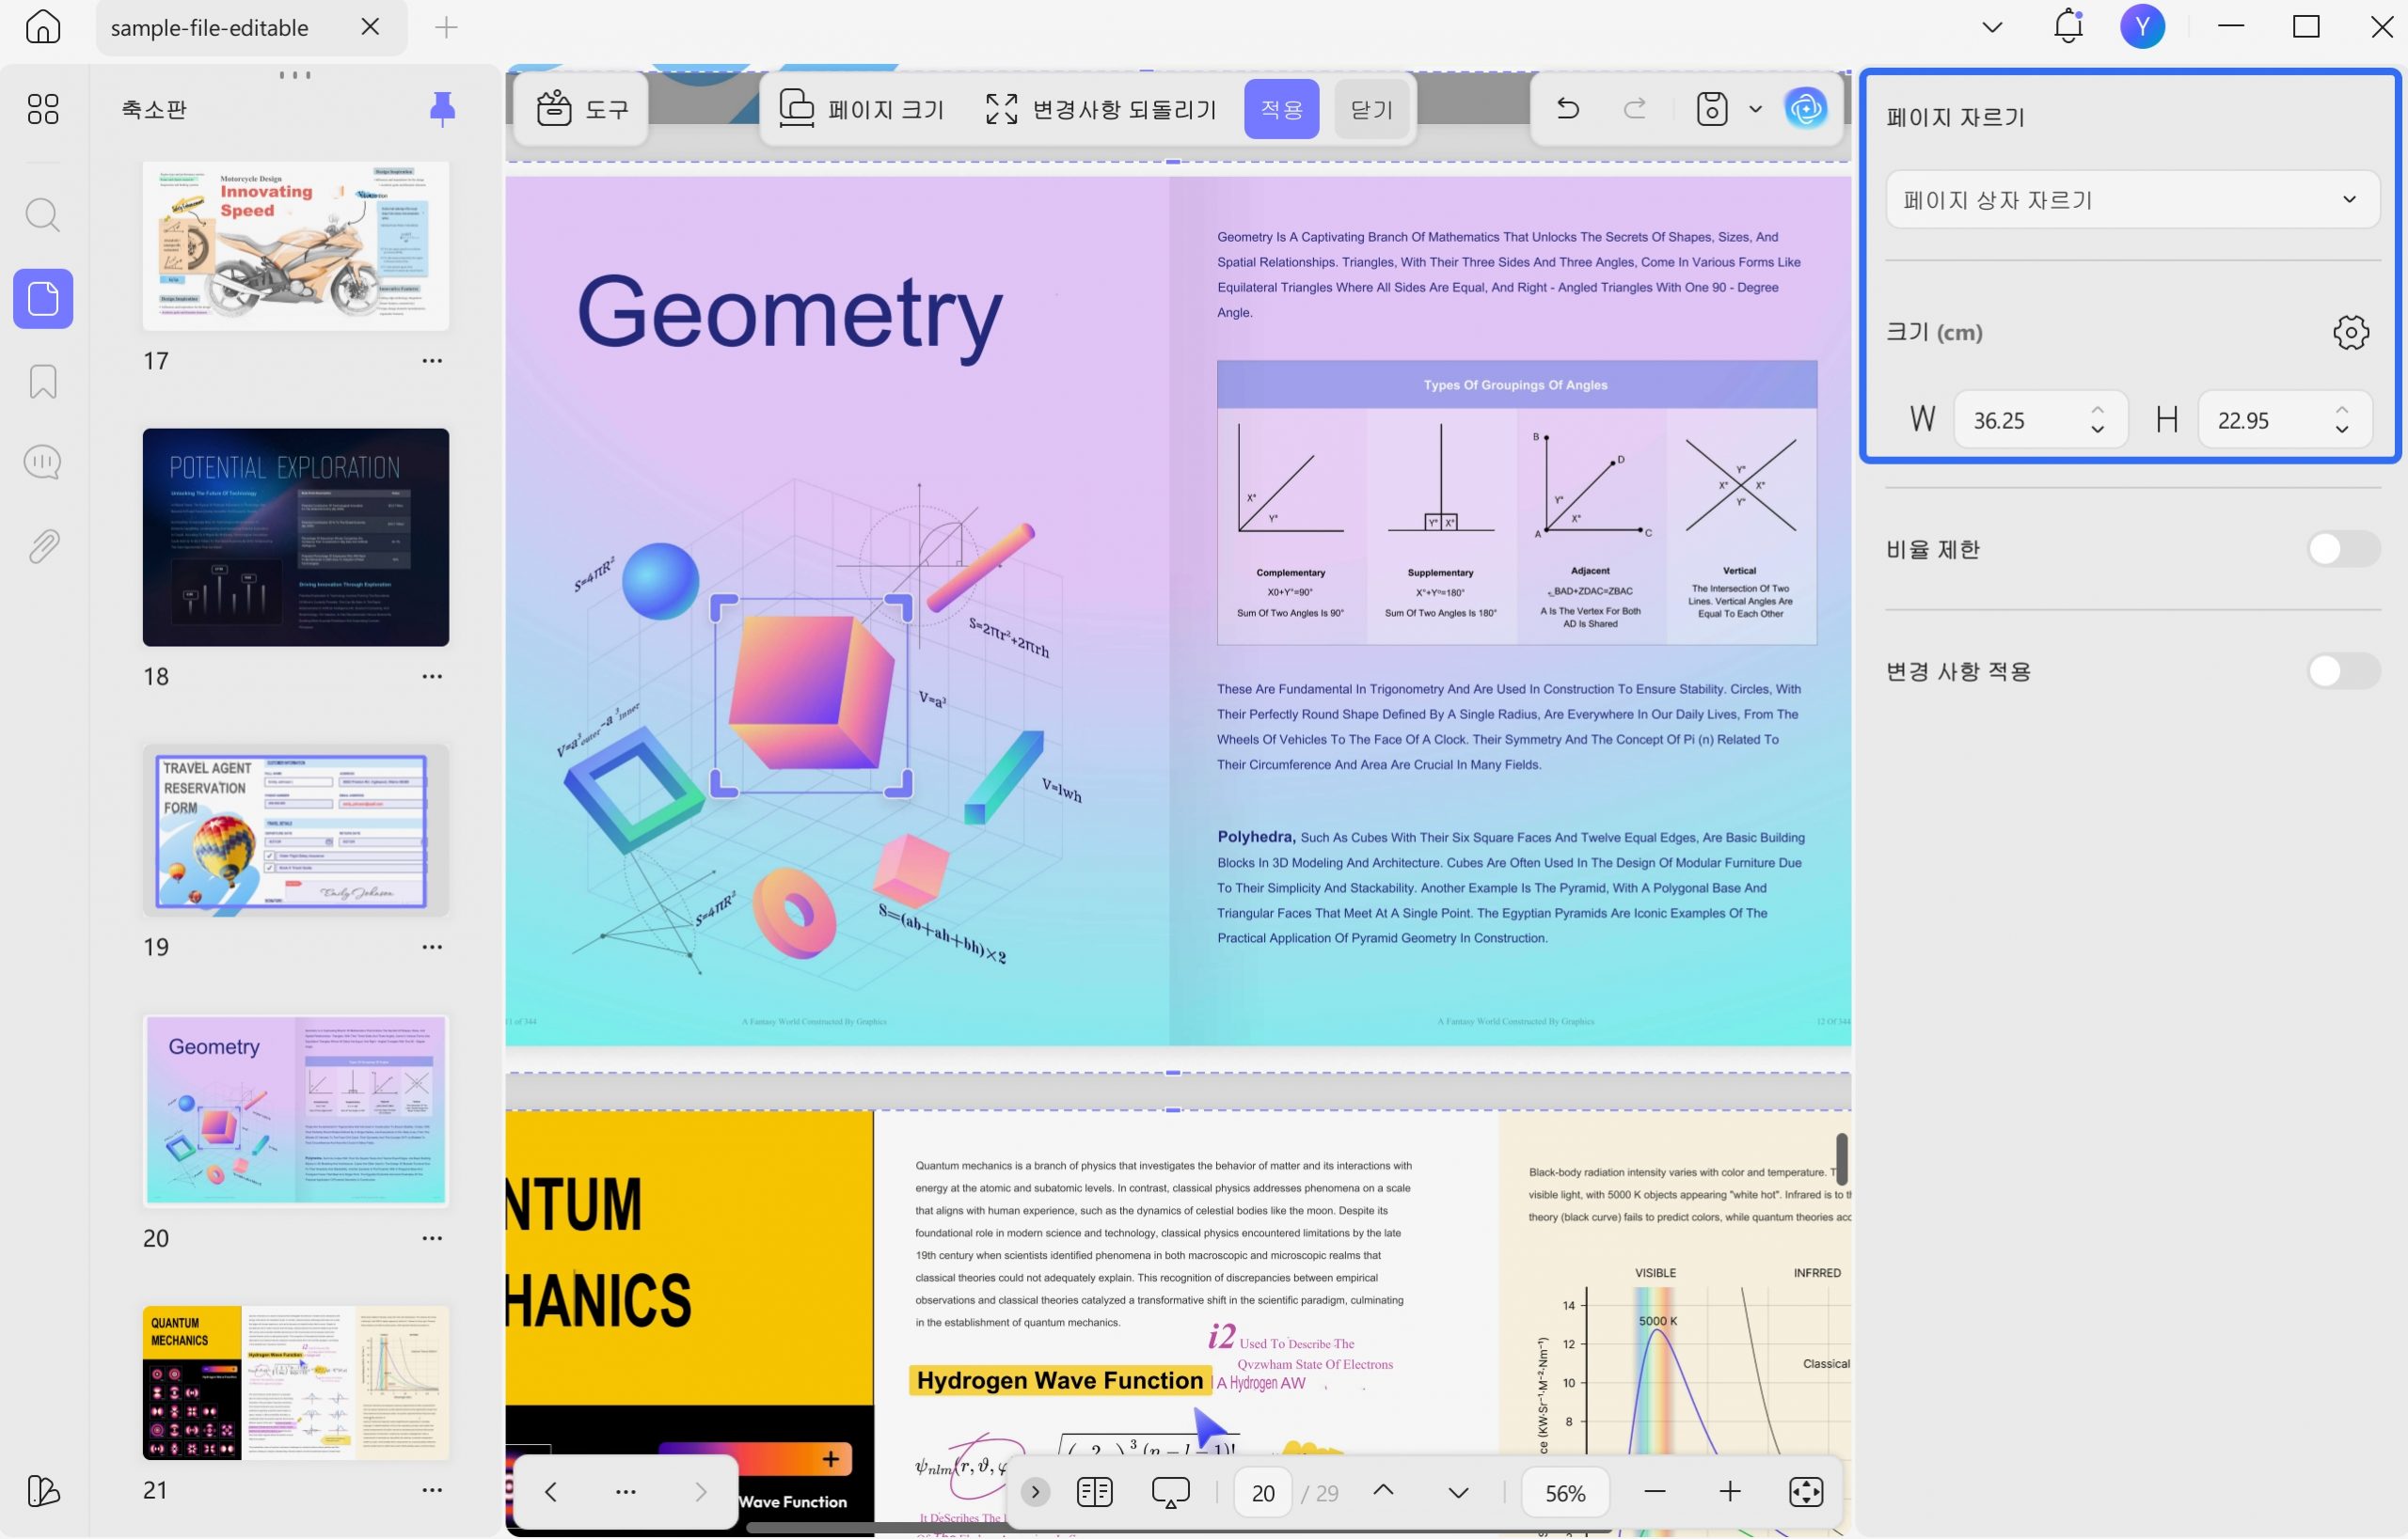
Task: Switch to the sample-file-editable tab
Action: (x=210, y=27)
